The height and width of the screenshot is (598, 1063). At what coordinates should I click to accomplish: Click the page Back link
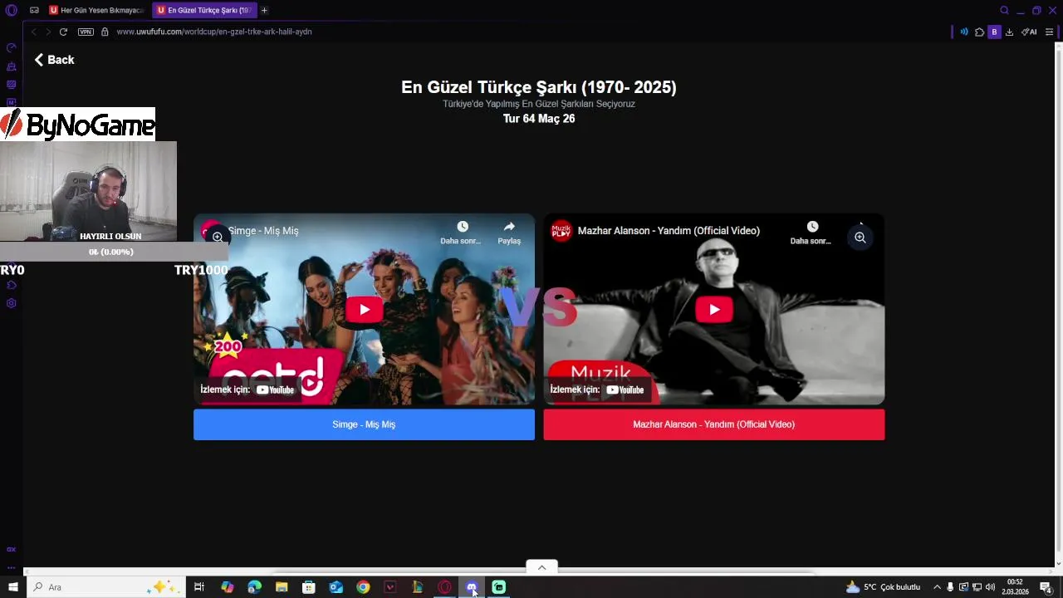(x=54, y=60)
